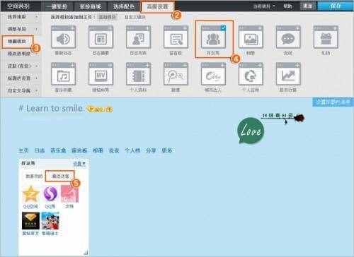Select the 礼物 gift box module icon
This screenshot has width=354, height=257.
pyautogui.click(x=326, y=37)
